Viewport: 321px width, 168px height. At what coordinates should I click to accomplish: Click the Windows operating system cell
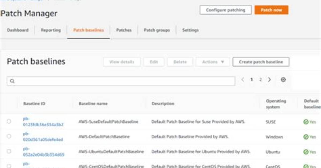pos(274,137)
